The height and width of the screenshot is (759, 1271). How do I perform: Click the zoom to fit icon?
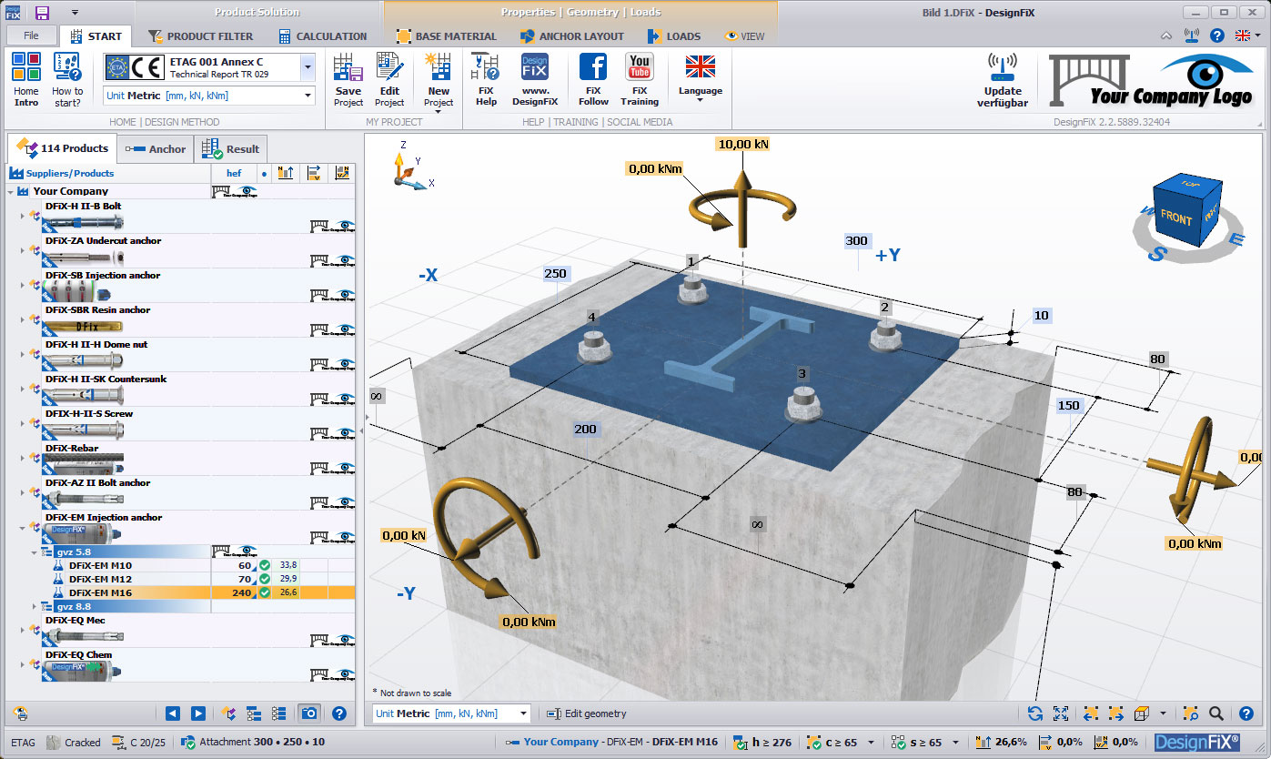point(1061,713)
